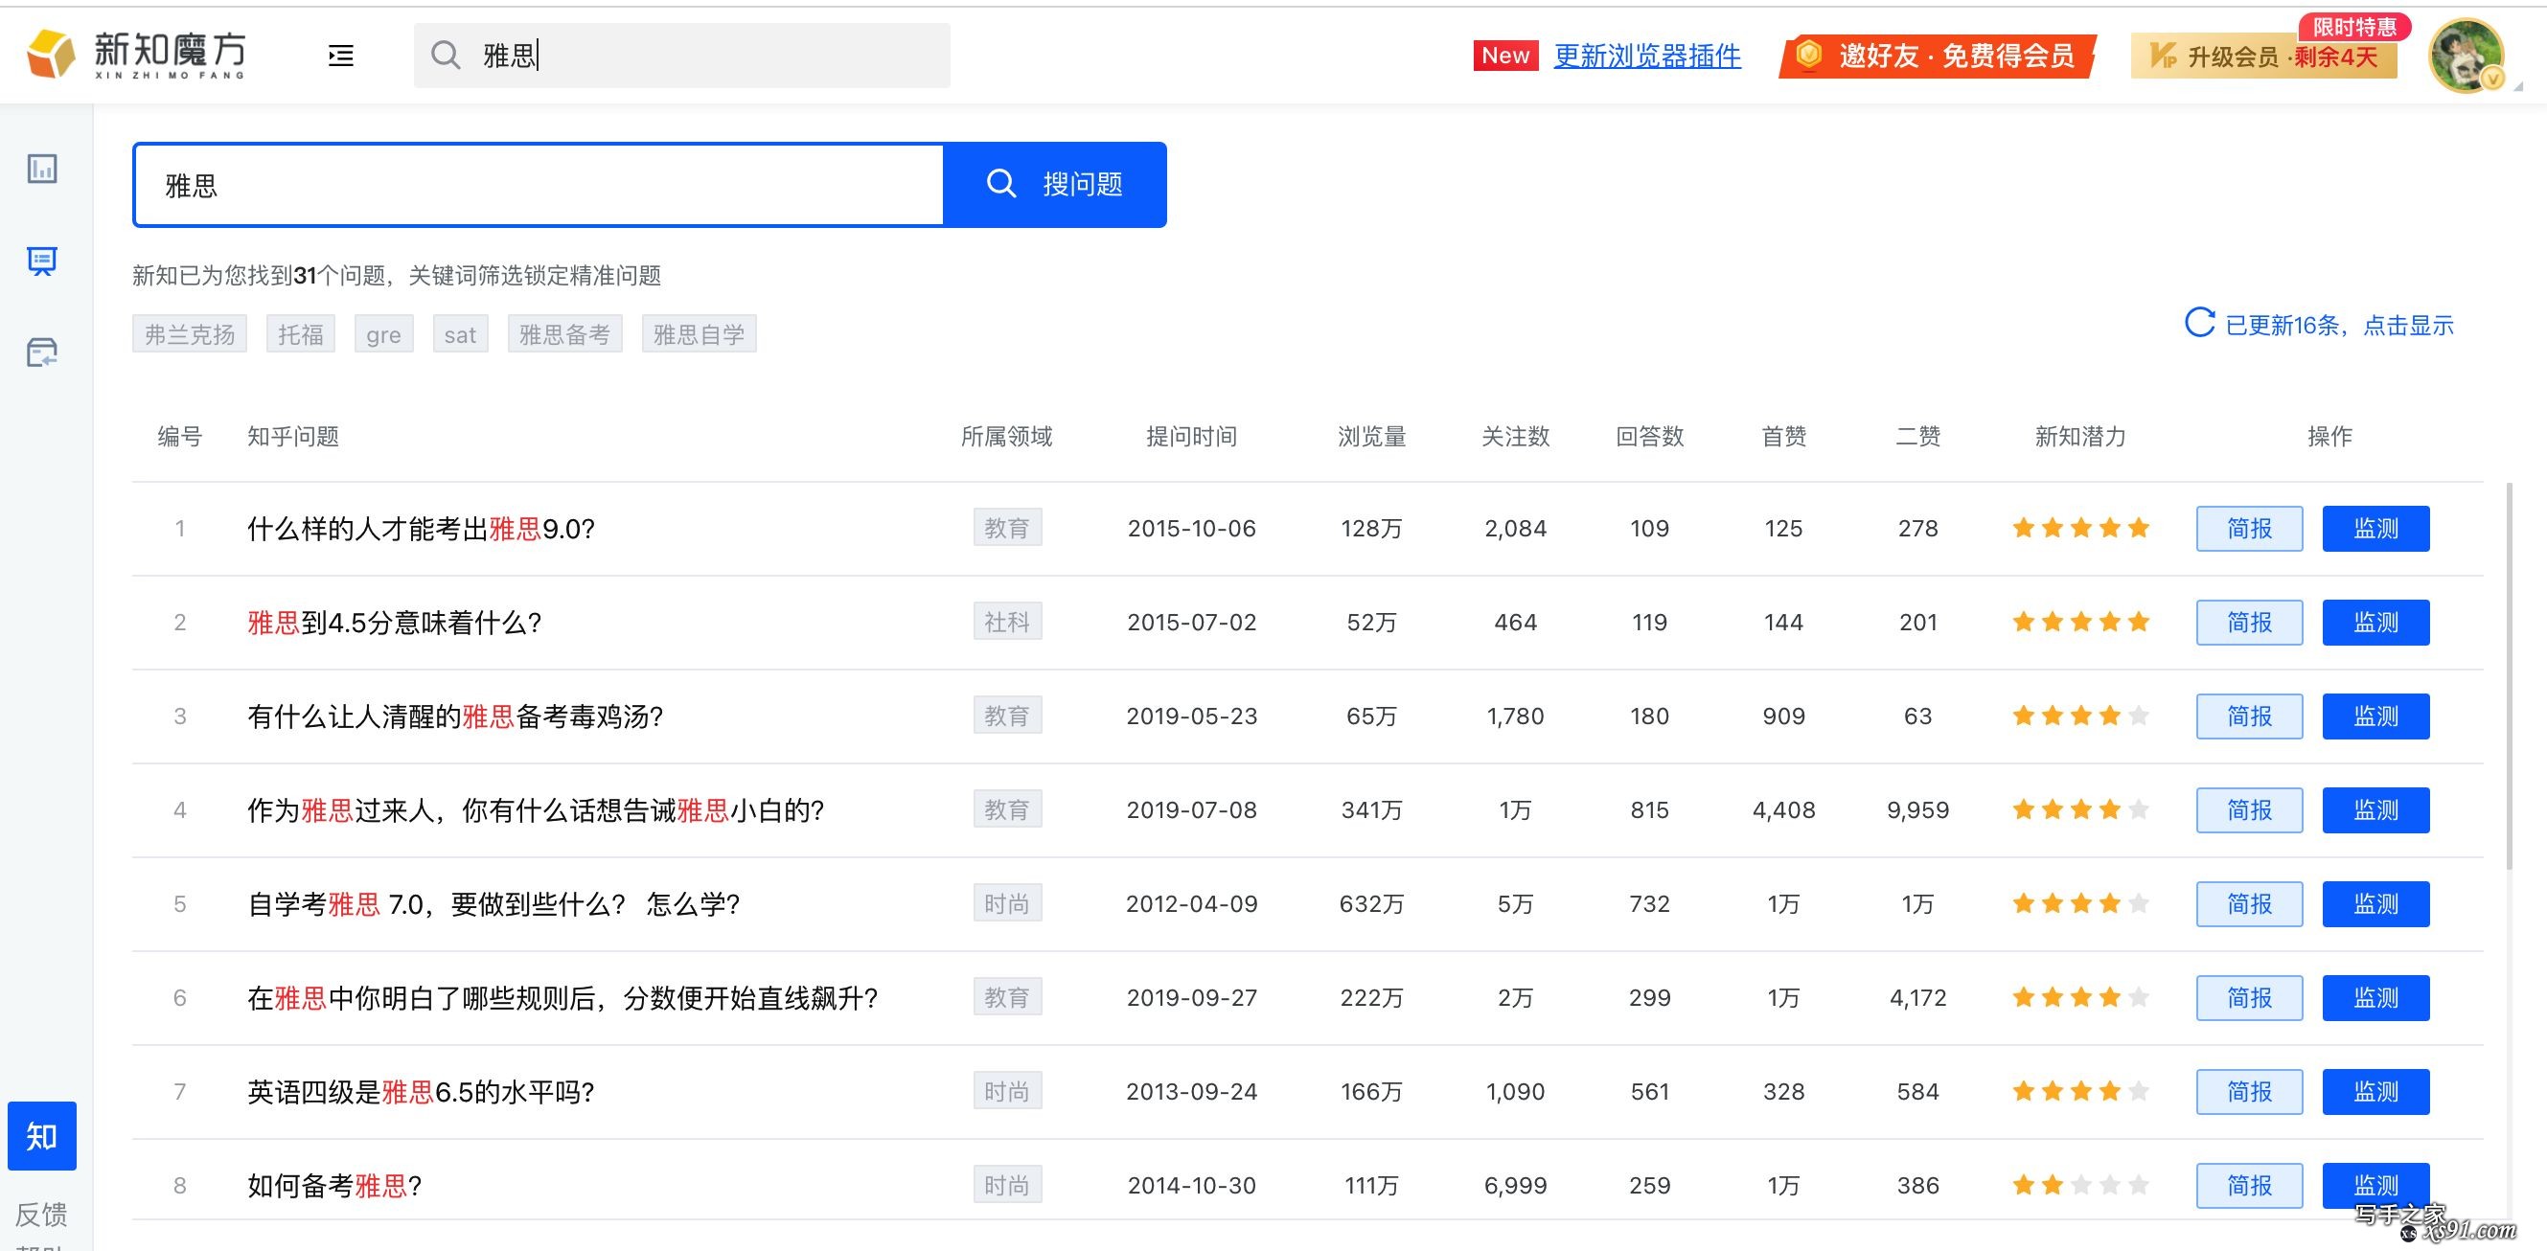The image size is (2547, 1251).
Task: Click 监测 for row 4
Action: pyautogui.click(x=2375, y=810)
